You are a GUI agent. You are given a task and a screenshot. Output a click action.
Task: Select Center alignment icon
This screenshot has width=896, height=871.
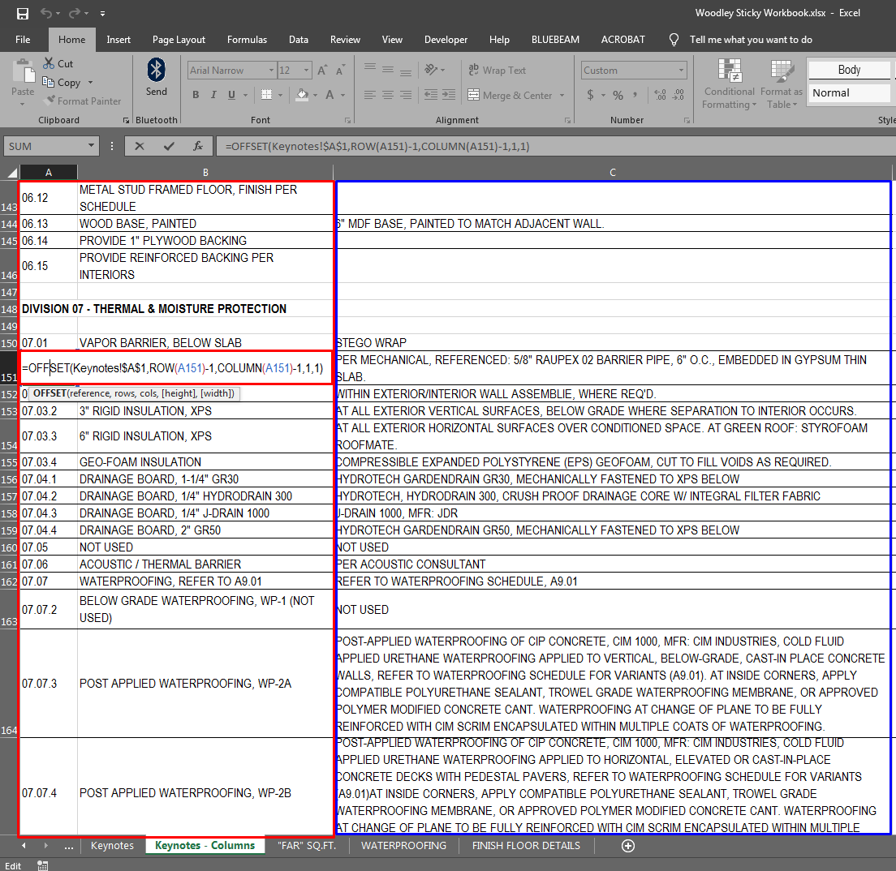click(388, 95)
